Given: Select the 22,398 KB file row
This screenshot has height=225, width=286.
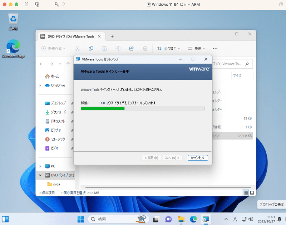Looking at the screenshot, I should (x=233, y=136).
